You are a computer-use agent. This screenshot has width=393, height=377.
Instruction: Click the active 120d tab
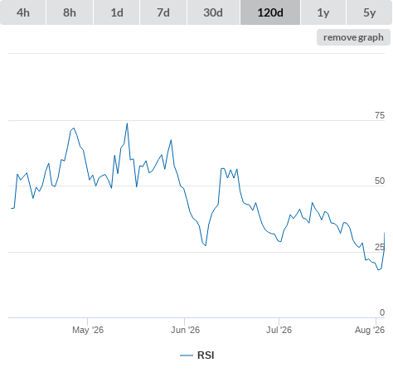point(270,12)
